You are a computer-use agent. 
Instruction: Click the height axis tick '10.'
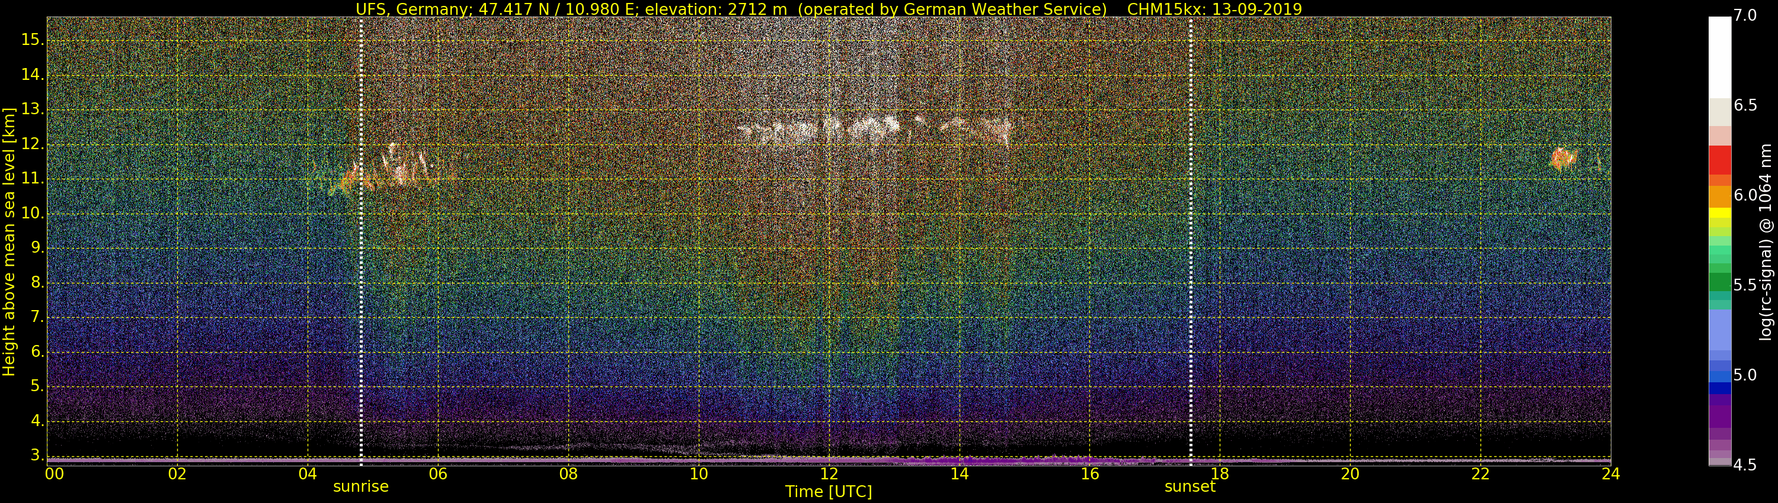pyautogui.click(x=33, y=214)
